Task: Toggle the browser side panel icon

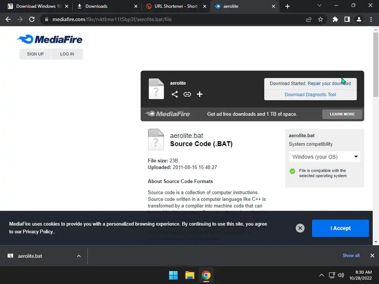Action: pos(347,19)
